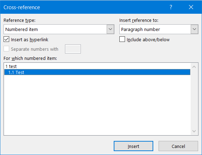This screenshot has height=155, width=202.
Task: Uncheck Insert as hyperlink
Action: tap(6, 39)
